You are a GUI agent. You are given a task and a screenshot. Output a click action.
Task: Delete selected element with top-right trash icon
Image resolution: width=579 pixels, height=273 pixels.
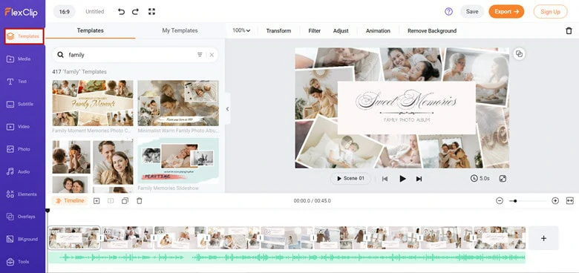tap(569, 31)
